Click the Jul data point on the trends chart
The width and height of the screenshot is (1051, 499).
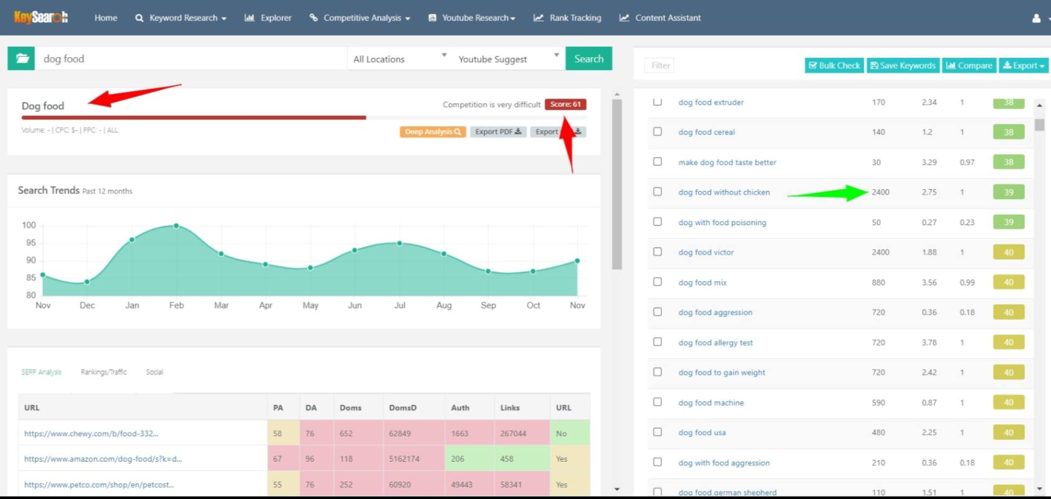[400, 243]
